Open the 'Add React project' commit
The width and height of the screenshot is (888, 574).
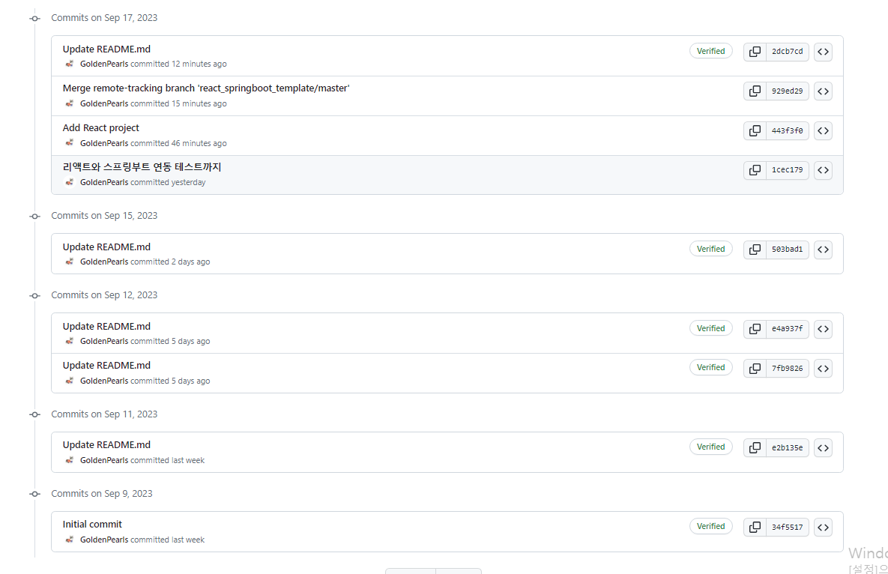click(100, 128)
